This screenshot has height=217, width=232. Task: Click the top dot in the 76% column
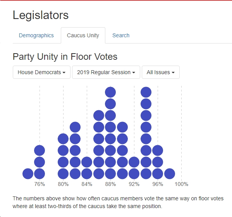click(40, 150)
